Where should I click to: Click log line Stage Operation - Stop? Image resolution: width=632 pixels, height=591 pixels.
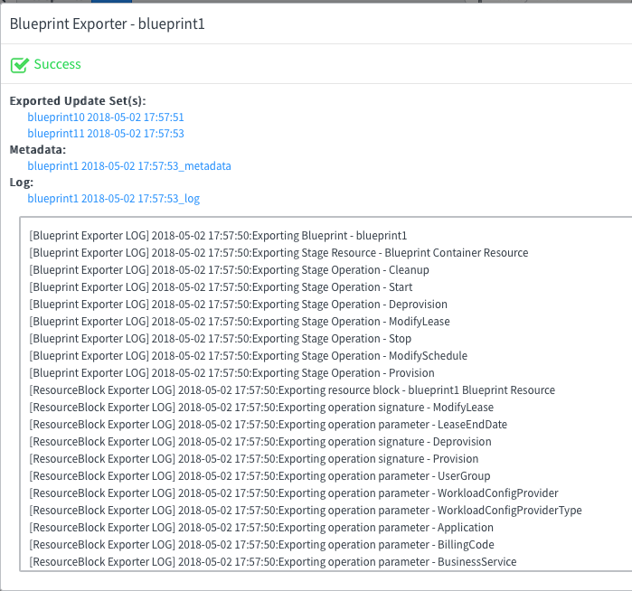[x=220, y=339]
